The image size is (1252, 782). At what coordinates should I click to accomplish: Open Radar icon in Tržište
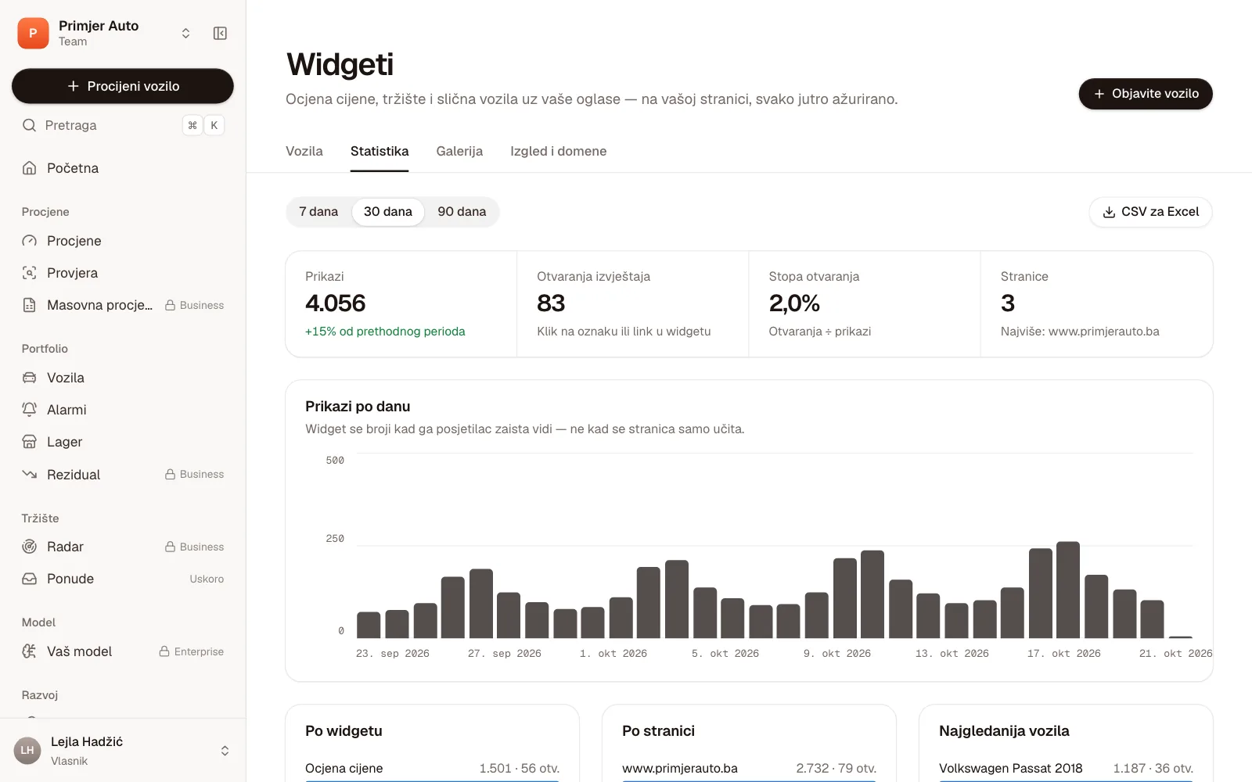click(30, 547)
